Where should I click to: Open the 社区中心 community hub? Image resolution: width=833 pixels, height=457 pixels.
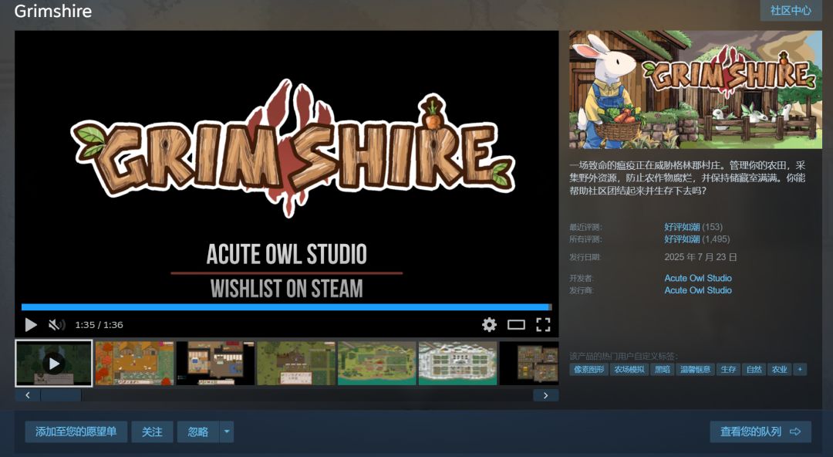point(791,11)
